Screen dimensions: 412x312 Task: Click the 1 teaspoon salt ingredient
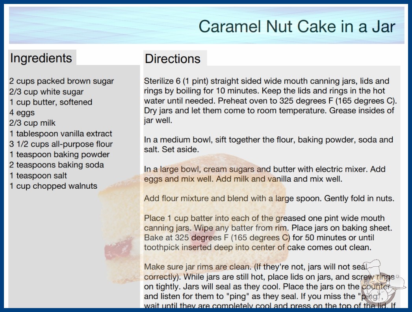38,176
